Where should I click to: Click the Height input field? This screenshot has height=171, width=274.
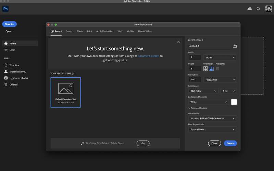tap(195, 69)
